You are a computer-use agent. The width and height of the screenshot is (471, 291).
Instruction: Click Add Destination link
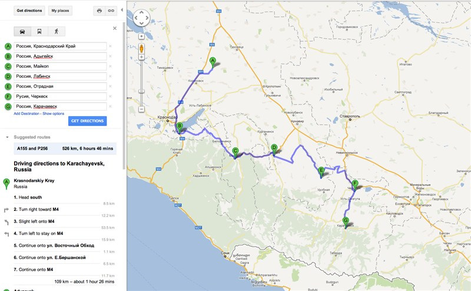26,114
